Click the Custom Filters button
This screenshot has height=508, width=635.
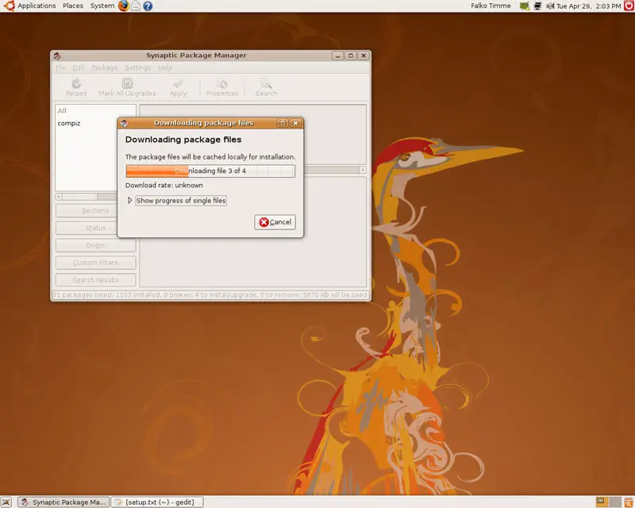(95, 263)
